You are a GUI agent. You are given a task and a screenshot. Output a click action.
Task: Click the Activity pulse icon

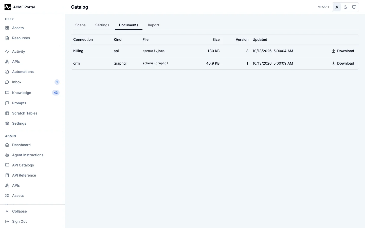pos(7,51)
